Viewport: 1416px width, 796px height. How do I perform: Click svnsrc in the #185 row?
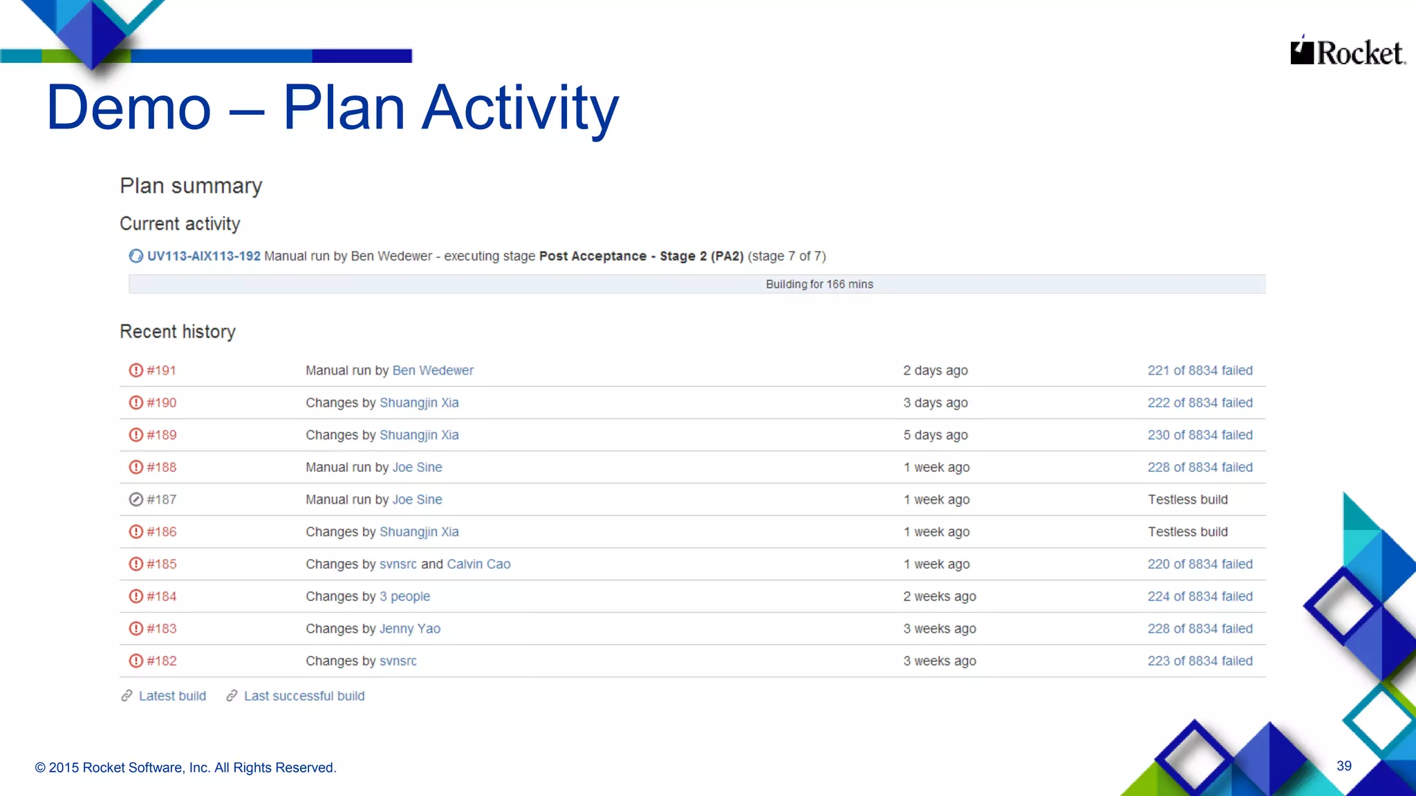pos(398,564)
